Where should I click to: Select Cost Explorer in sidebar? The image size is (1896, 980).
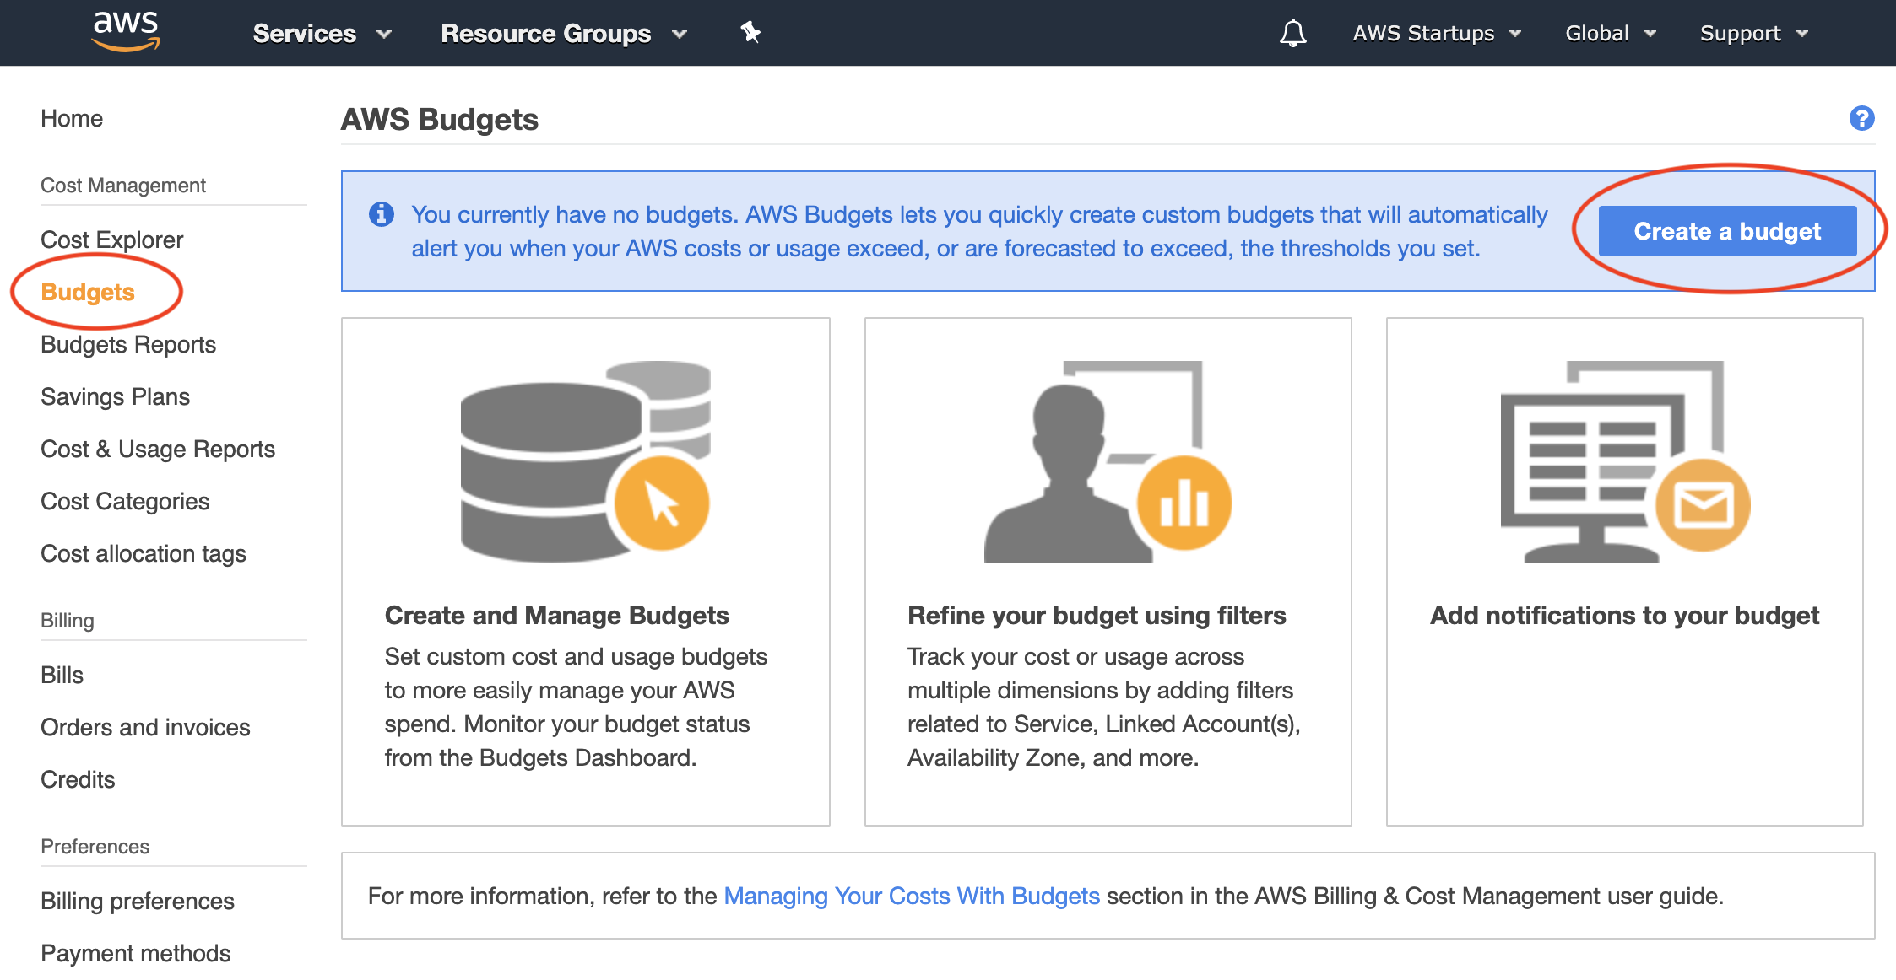111,240
